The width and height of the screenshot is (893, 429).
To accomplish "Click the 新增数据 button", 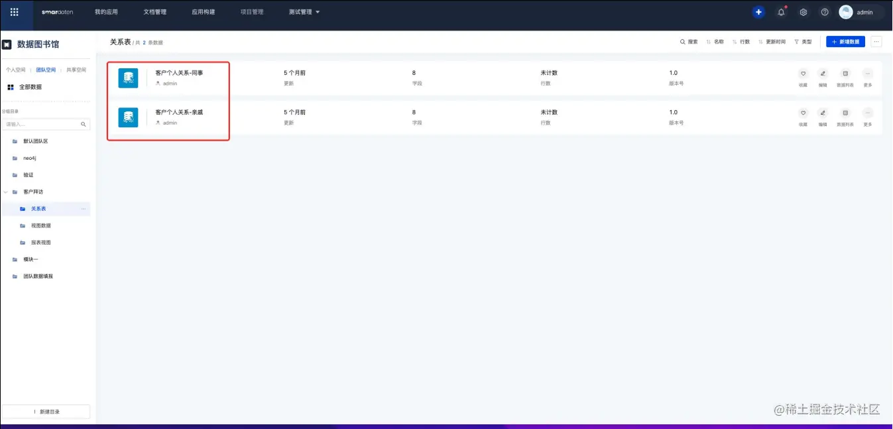I will coord(845,42).
